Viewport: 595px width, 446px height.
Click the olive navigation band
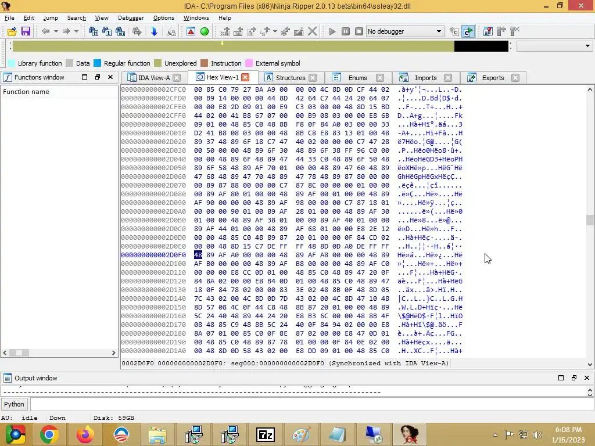(234, 46)
